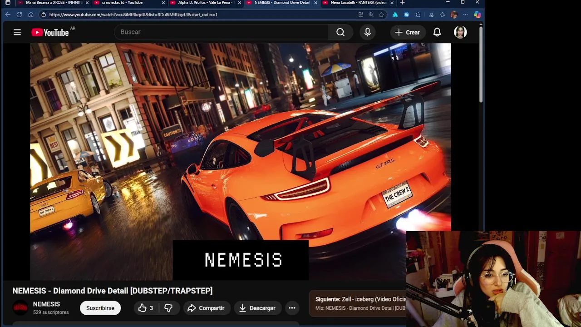
Task: Click video title NEMESIS - Diamond Drive Detail
Action: coord(112,291)
